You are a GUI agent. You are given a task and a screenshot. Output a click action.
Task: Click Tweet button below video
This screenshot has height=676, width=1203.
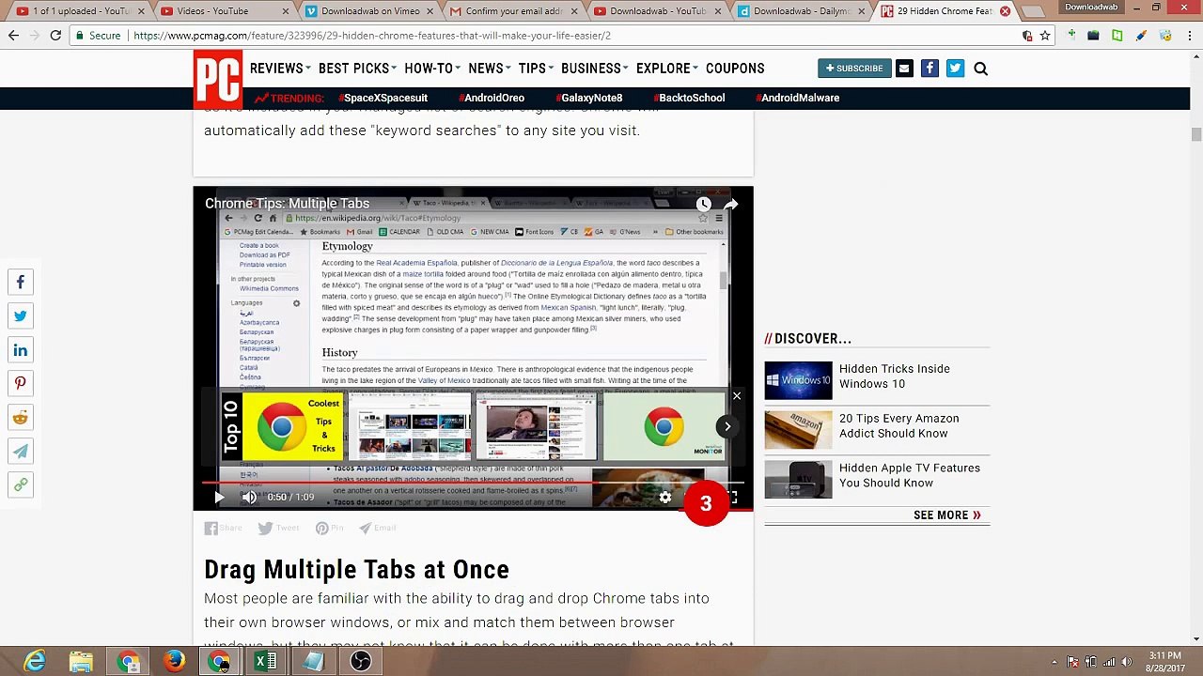[x=279, y=529]
